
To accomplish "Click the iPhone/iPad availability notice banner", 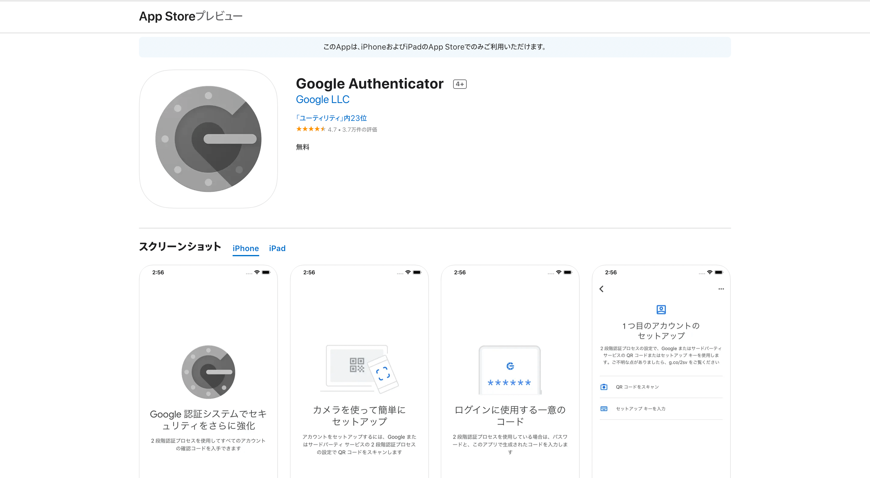I will [x=435, y=47].
